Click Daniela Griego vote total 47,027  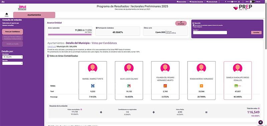click(238, 91)
